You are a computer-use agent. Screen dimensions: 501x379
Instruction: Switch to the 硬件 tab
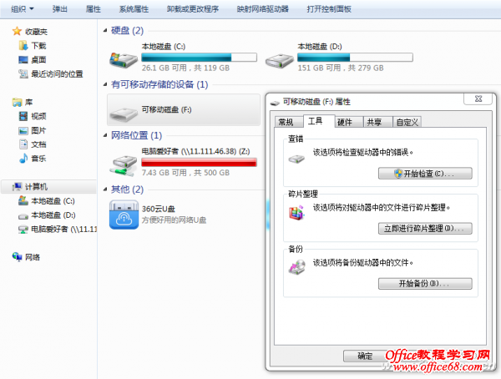pyautogui.click(x=348, y=122)
